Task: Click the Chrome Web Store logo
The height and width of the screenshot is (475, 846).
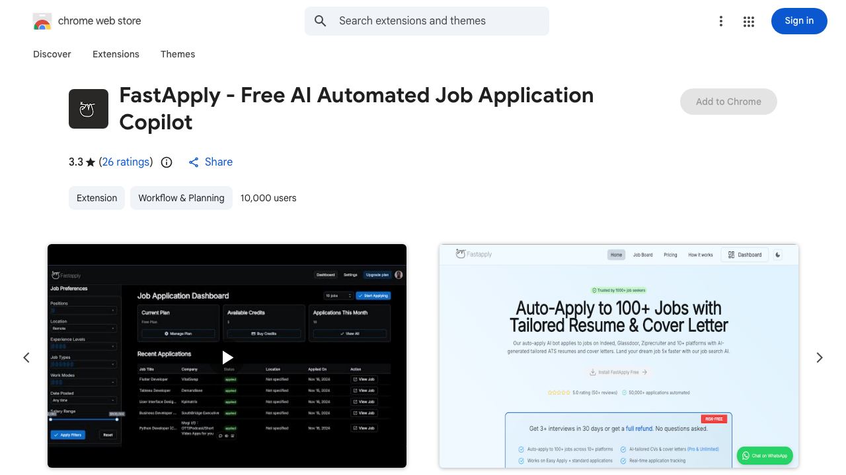Action: 42,21
